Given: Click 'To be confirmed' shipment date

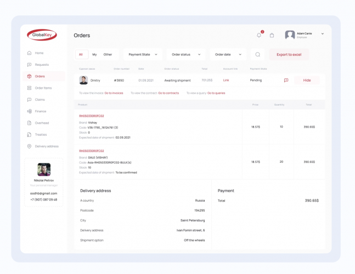Looking at the screenshot, I should [x=126, y=173].
